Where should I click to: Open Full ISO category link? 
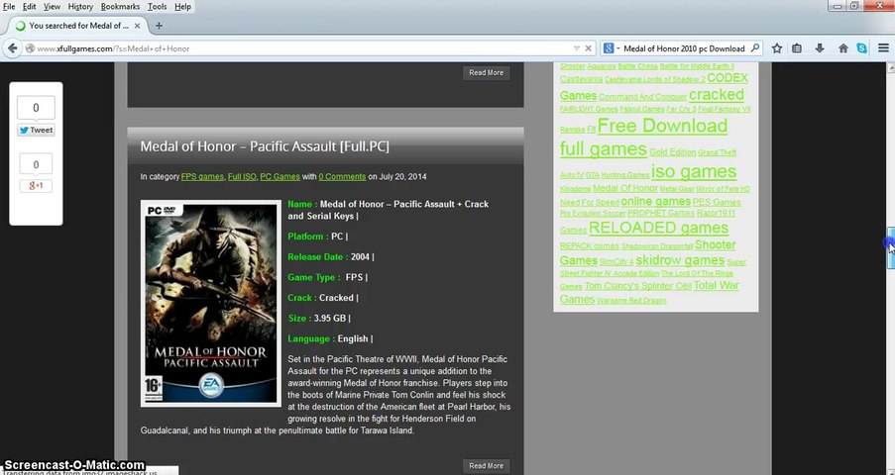coord(242,177)
